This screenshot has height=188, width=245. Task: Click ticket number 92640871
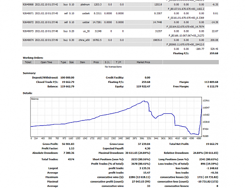coord(28,13)
